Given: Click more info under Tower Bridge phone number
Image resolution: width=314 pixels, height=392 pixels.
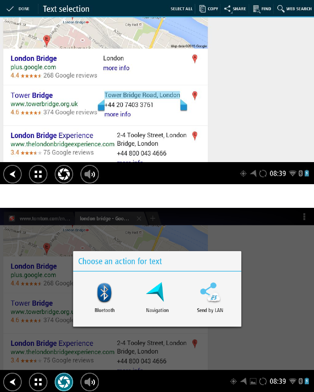Looking at the screenshot, I should coord(118,114).
